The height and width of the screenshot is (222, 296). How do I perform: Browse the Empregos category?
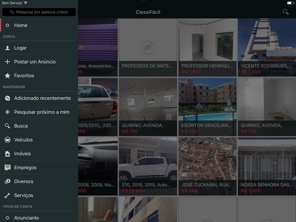pos(39,168)
